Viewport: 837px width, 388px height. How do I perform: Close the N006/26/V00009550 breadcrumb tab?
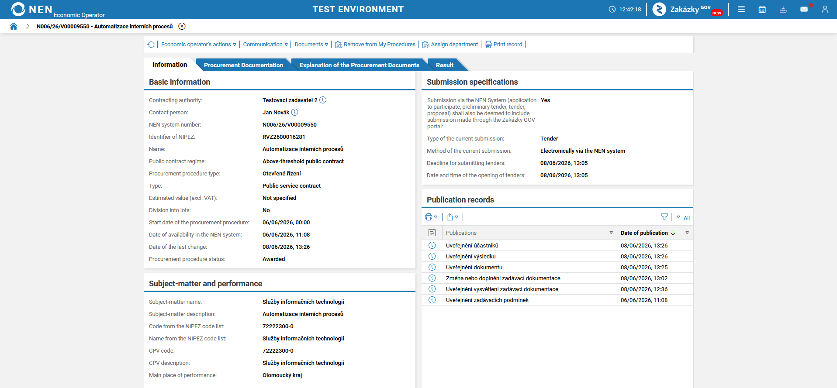(x=182, y=26)
